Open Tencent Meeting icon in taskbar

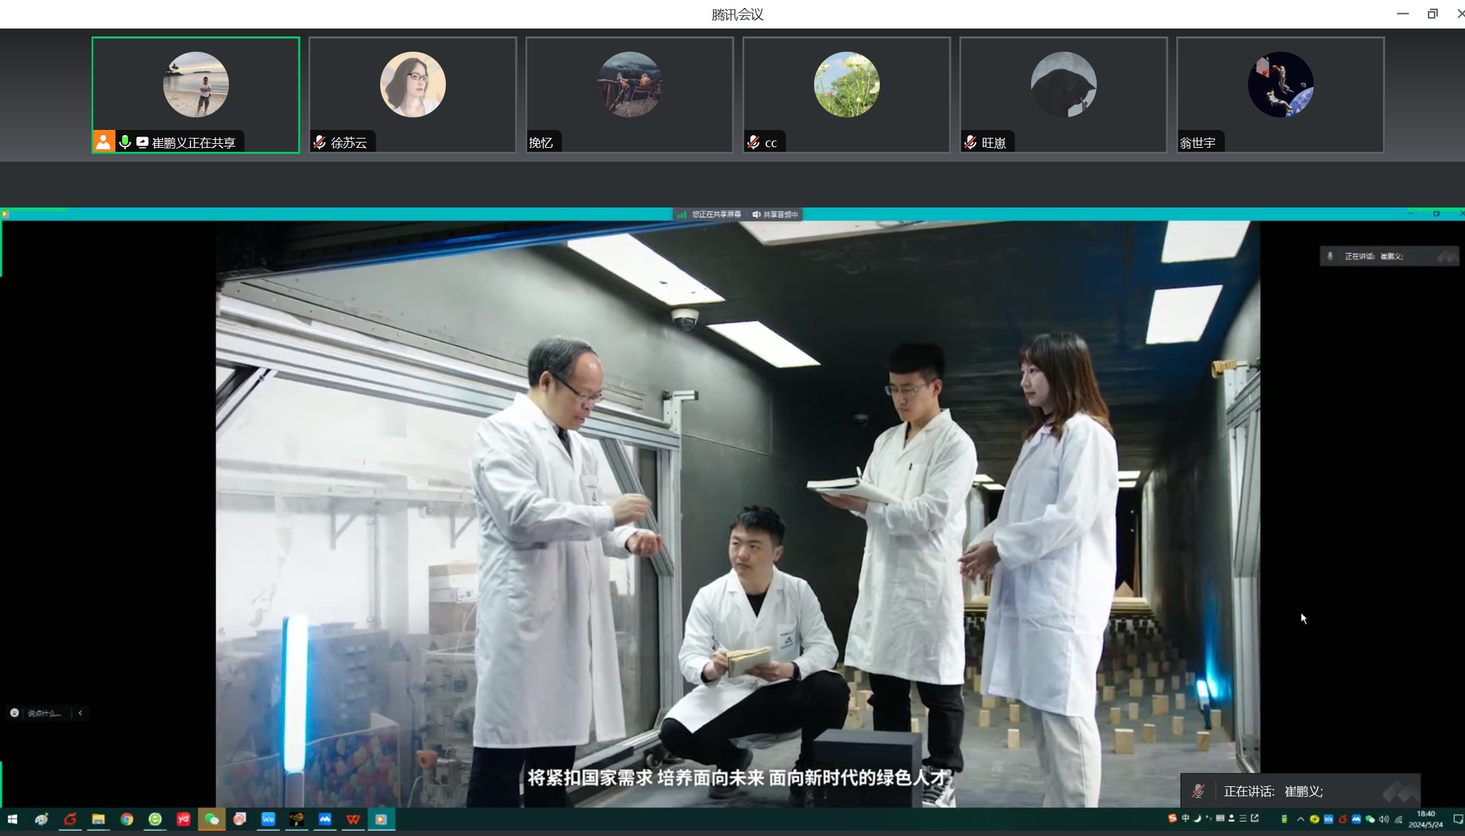pos(325,819)
